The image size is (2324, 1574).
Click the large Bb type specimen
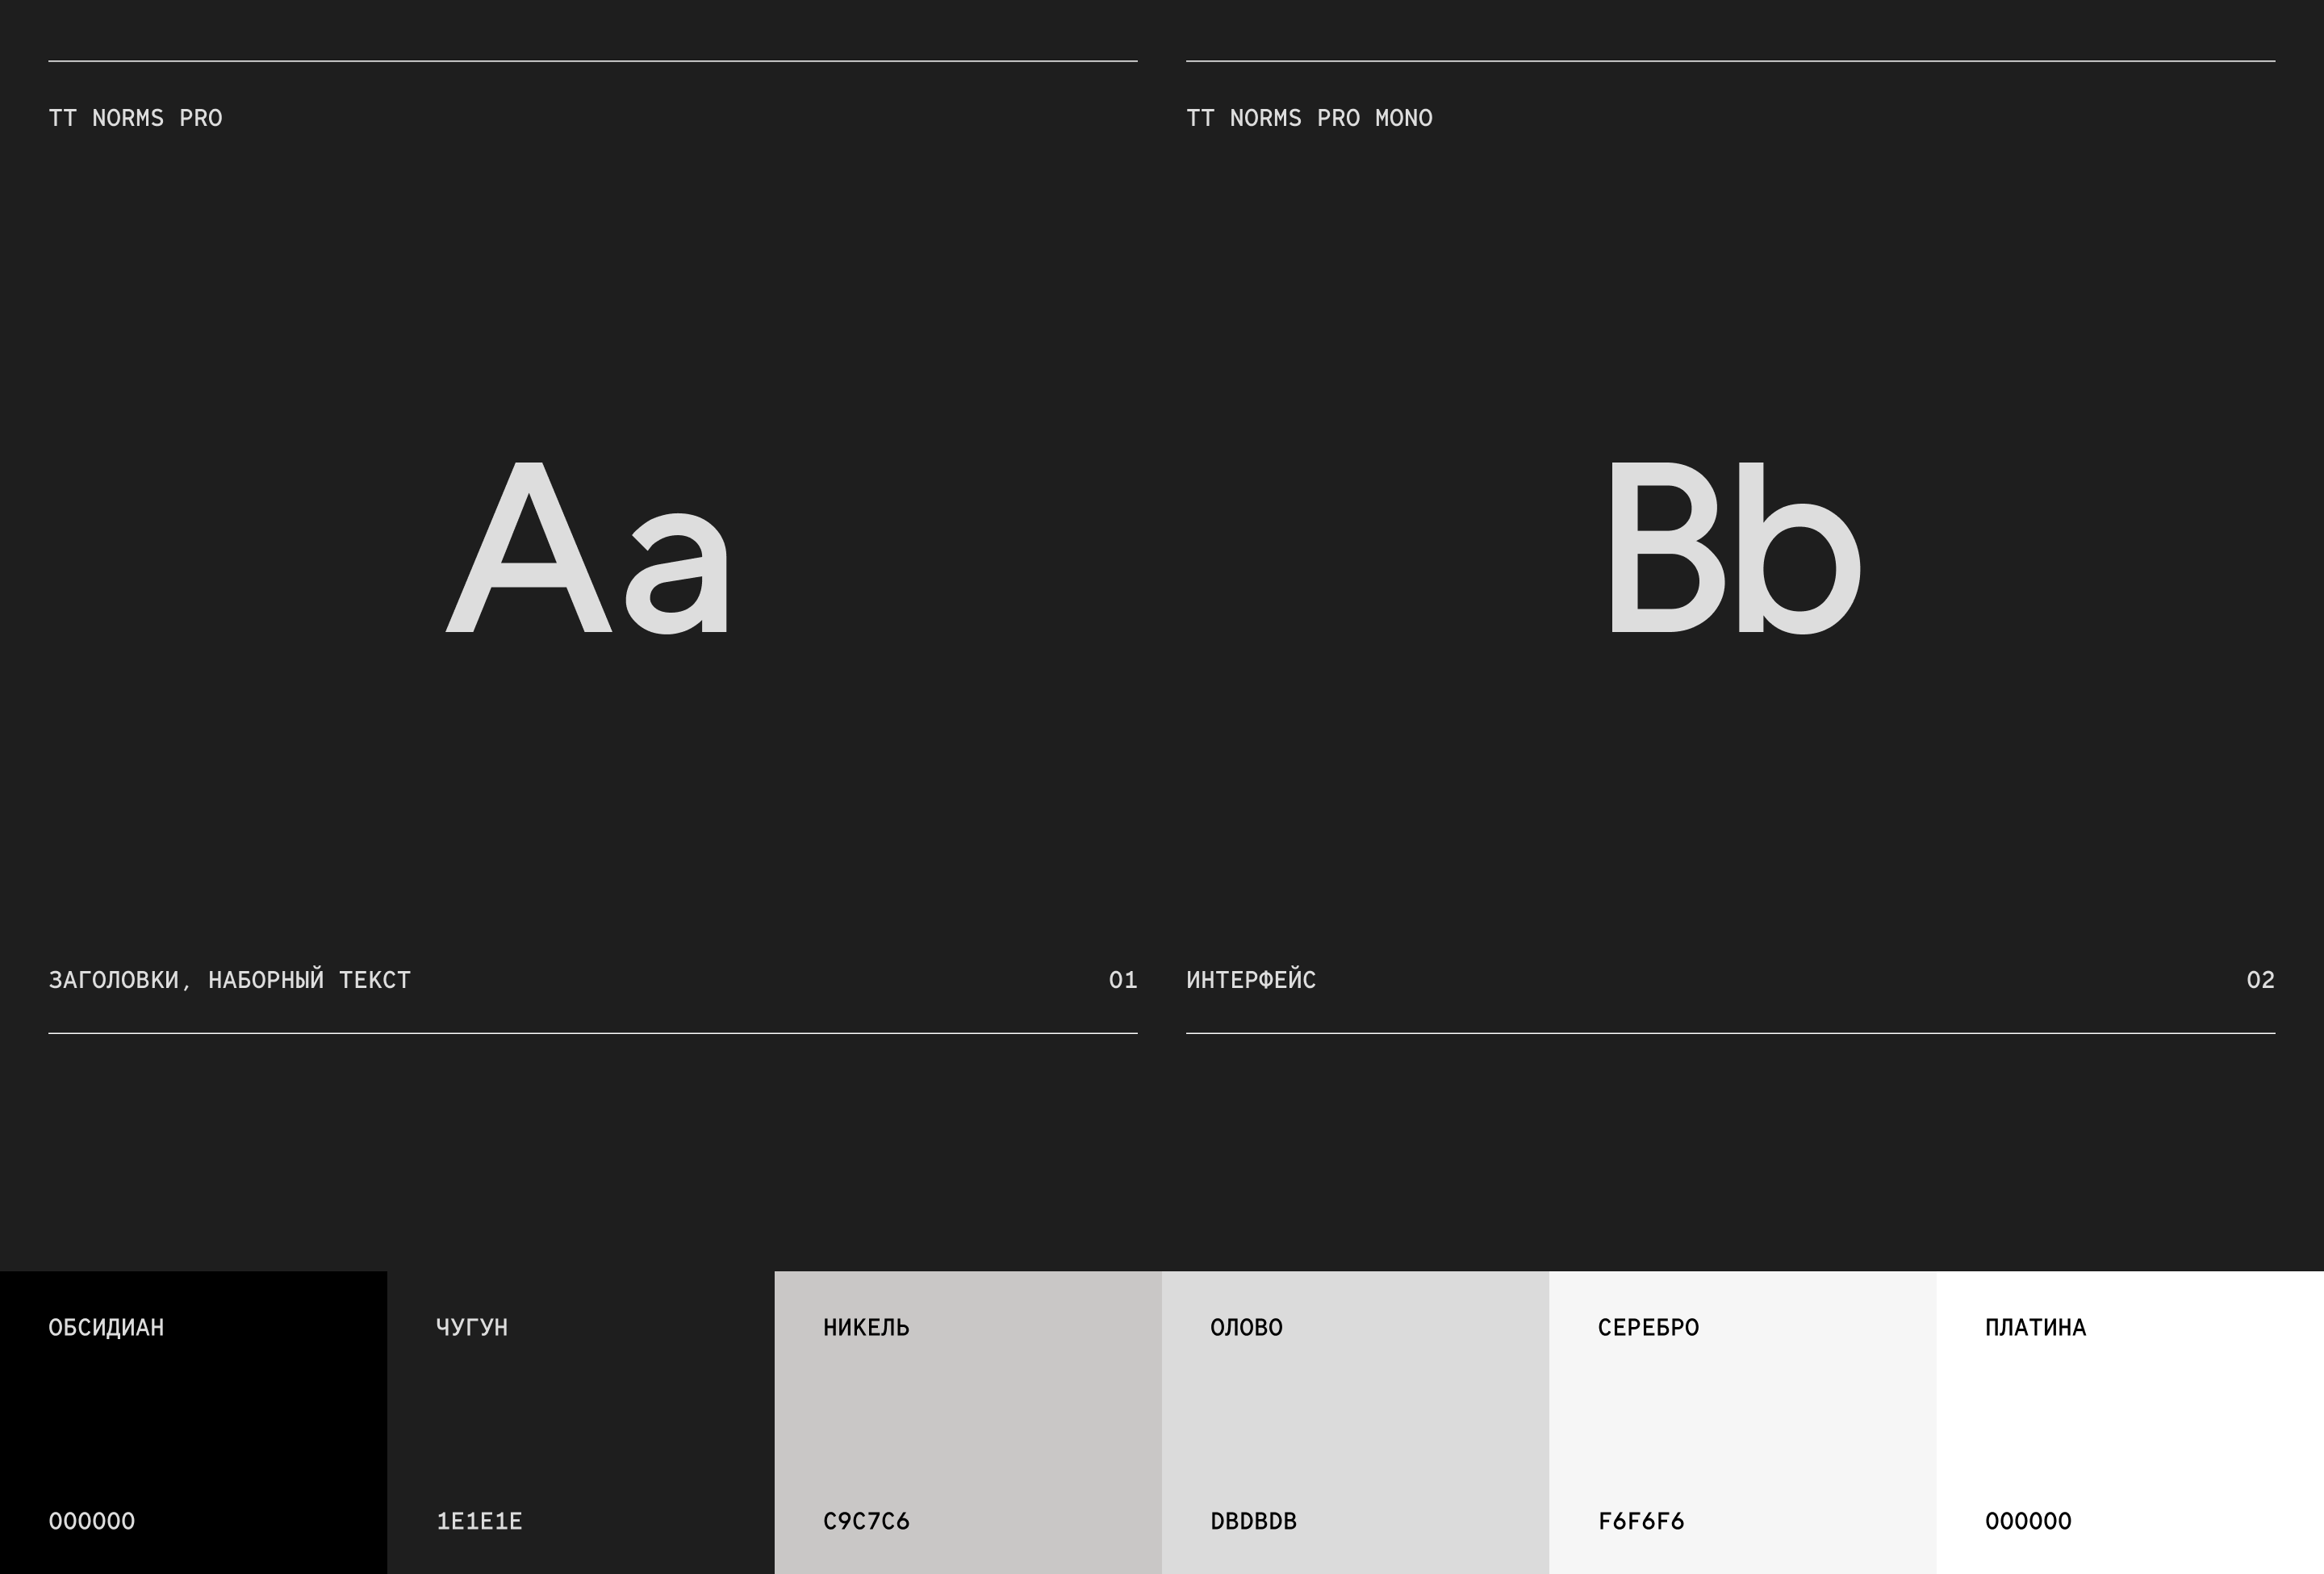tap(1733, 548)
